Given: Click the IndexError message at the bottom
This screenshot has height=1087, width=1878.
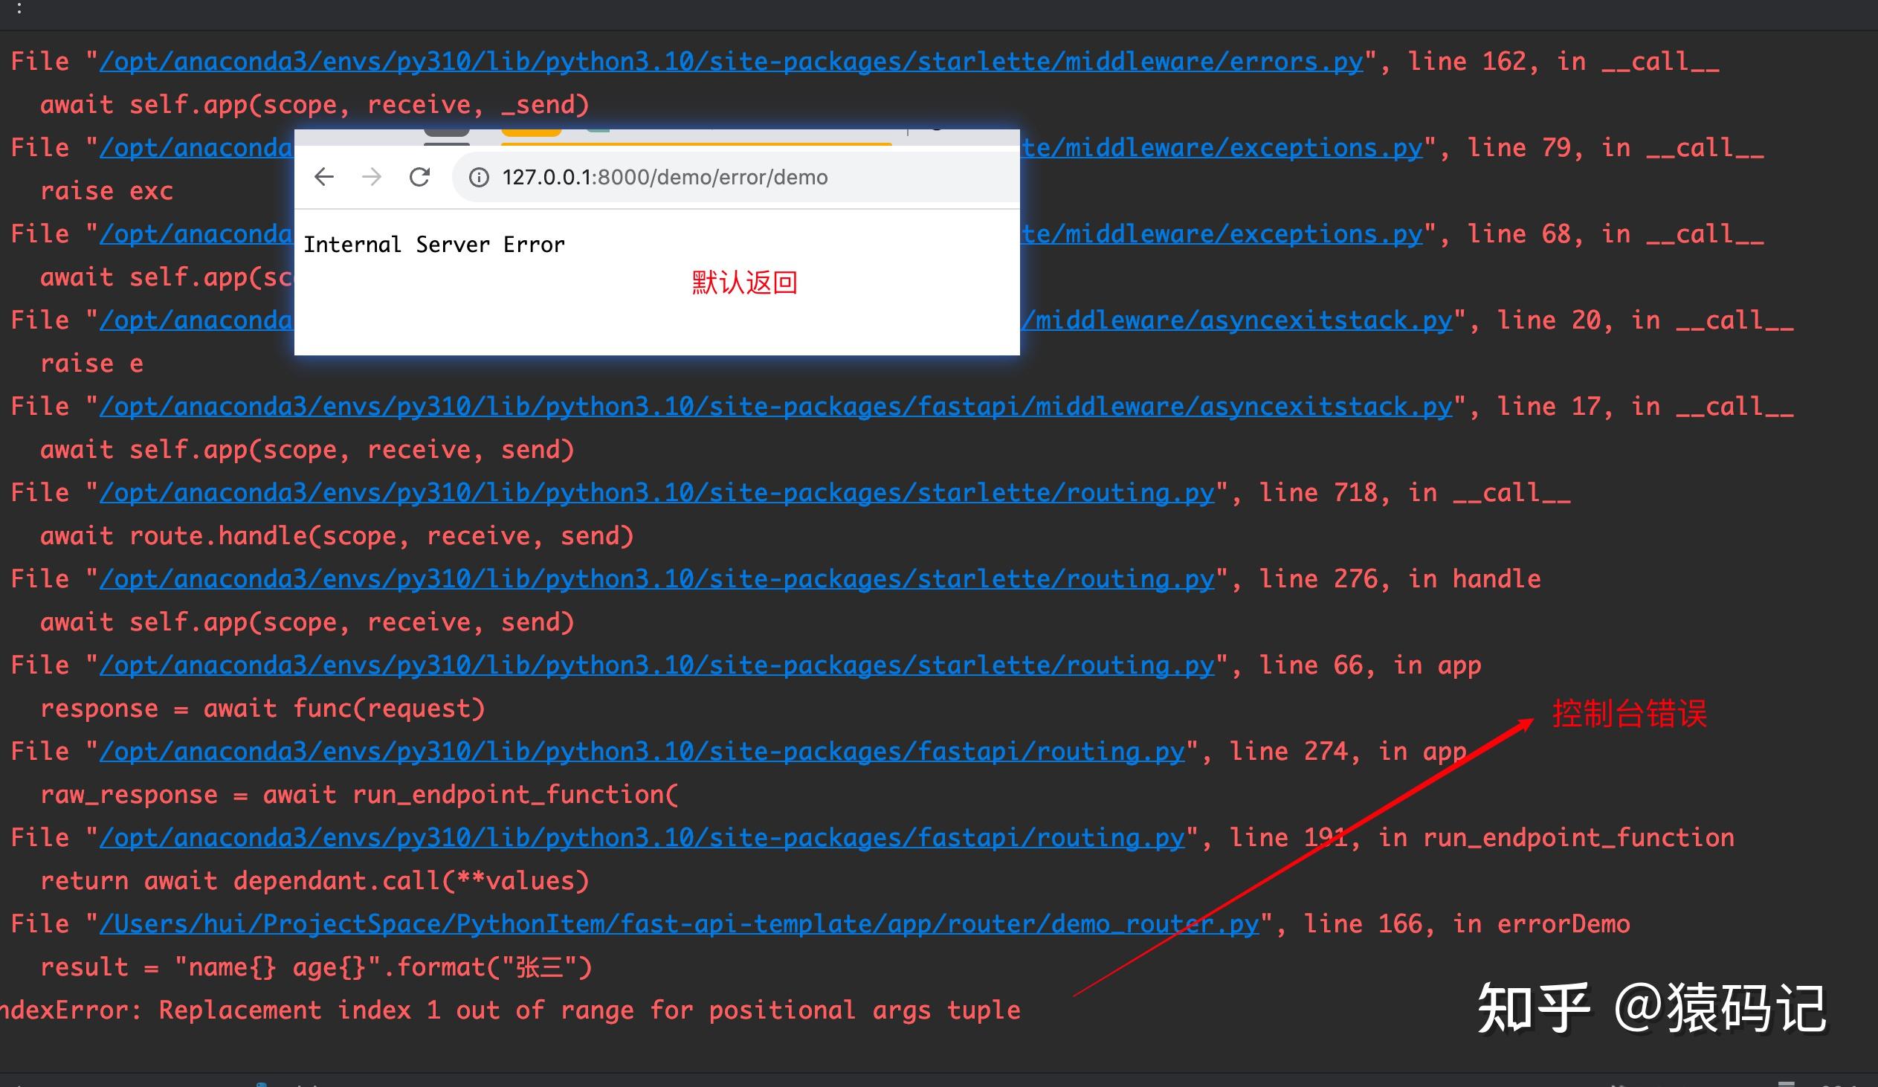Looking at the screenshot, I should (511, 1010).
